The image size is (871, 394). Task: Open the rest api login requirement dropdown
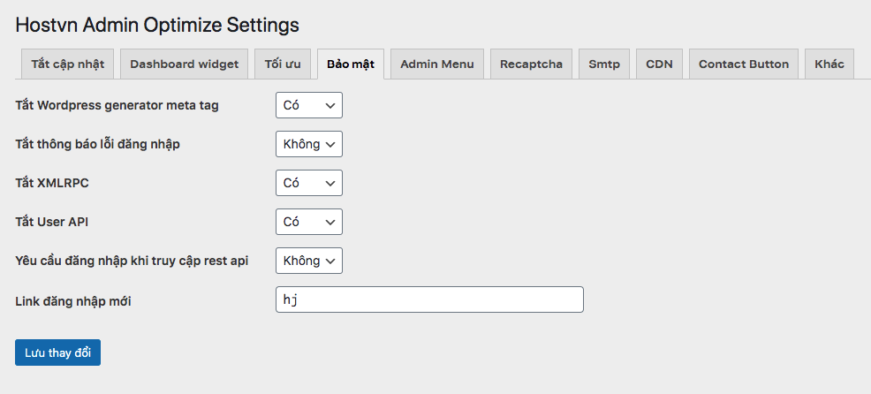click(x=309, y=261)
